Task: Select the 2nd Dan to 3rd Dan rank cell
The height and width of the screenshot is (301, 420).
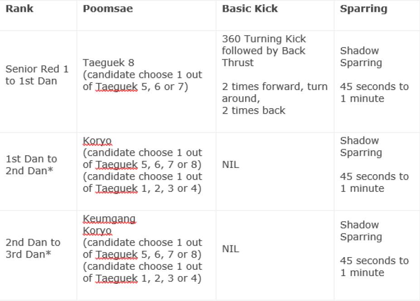Action: point(32,248)
